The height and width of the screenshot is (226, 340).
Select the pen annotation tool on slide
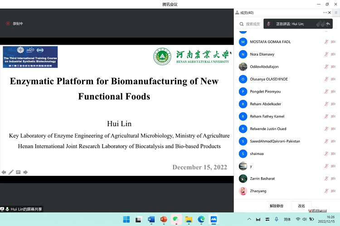(11, 172)
